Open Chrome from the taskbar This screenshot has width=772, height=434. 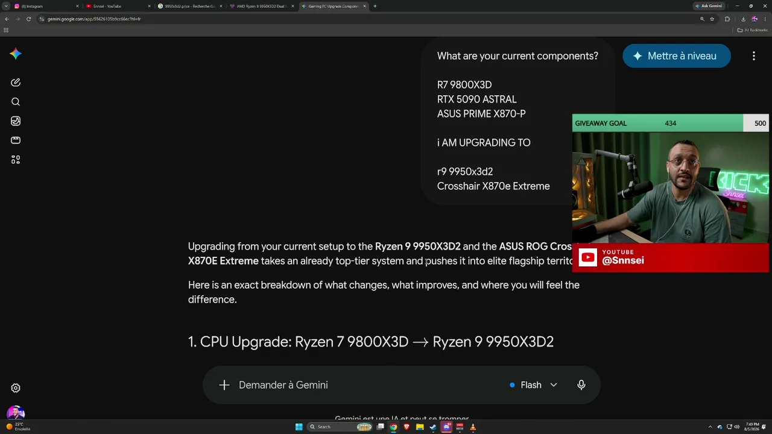pyautogui.click(x=393, y=427)
